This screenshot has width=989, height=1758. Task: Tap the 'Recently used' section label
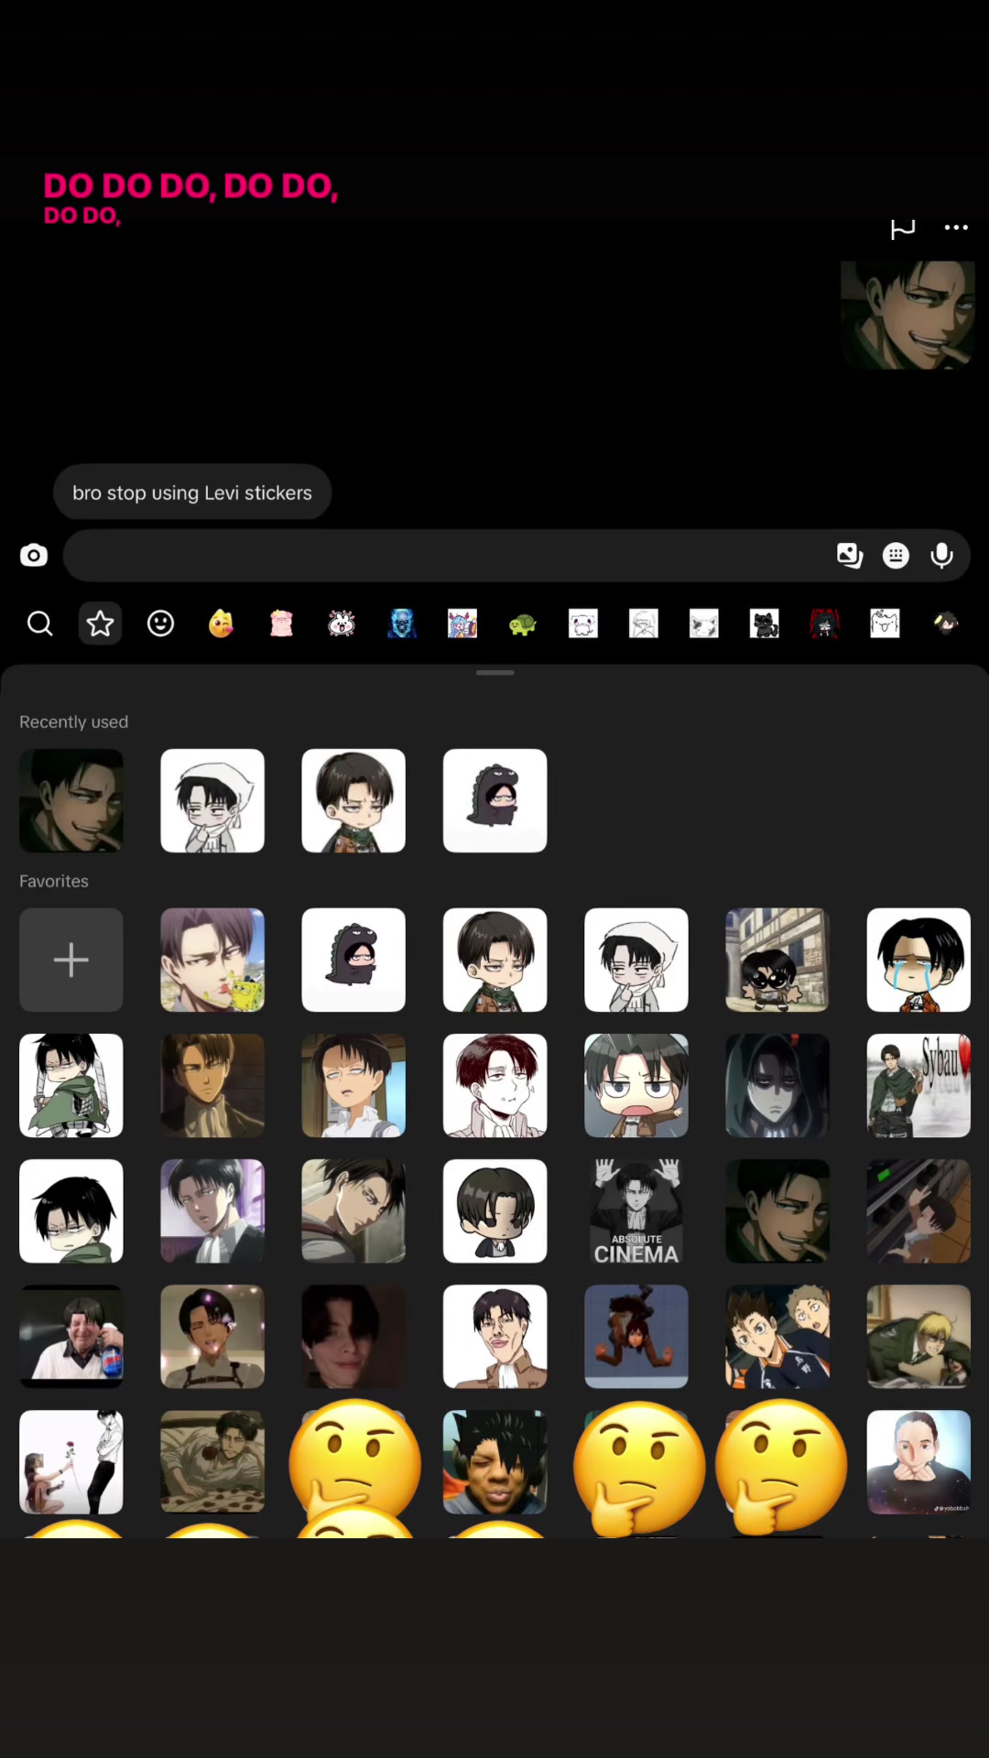pos(74,722)
